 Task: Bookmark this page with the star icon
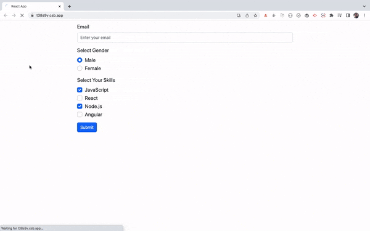pos(255,15)
